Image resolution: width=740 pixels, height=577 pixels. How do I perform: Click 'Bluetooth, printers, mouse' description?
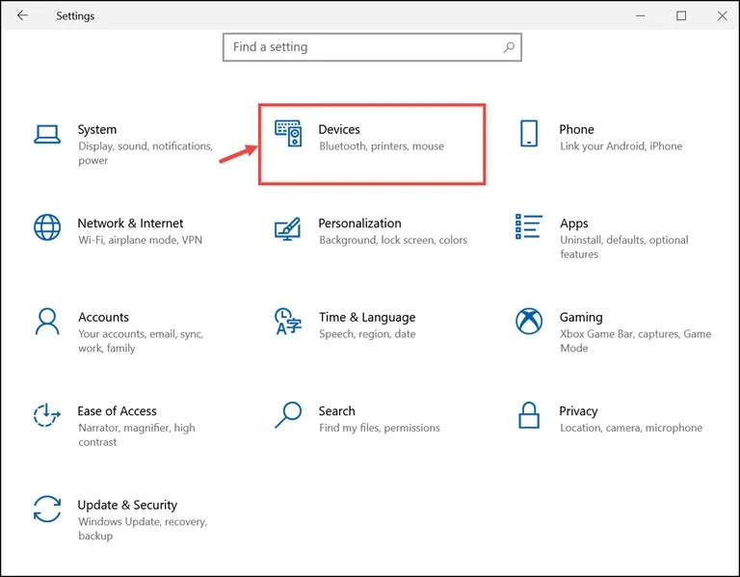(x=382, y=146)
